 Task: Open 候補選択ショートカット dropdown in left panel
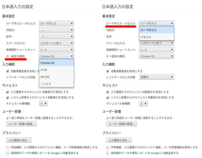tap(57, 50)
